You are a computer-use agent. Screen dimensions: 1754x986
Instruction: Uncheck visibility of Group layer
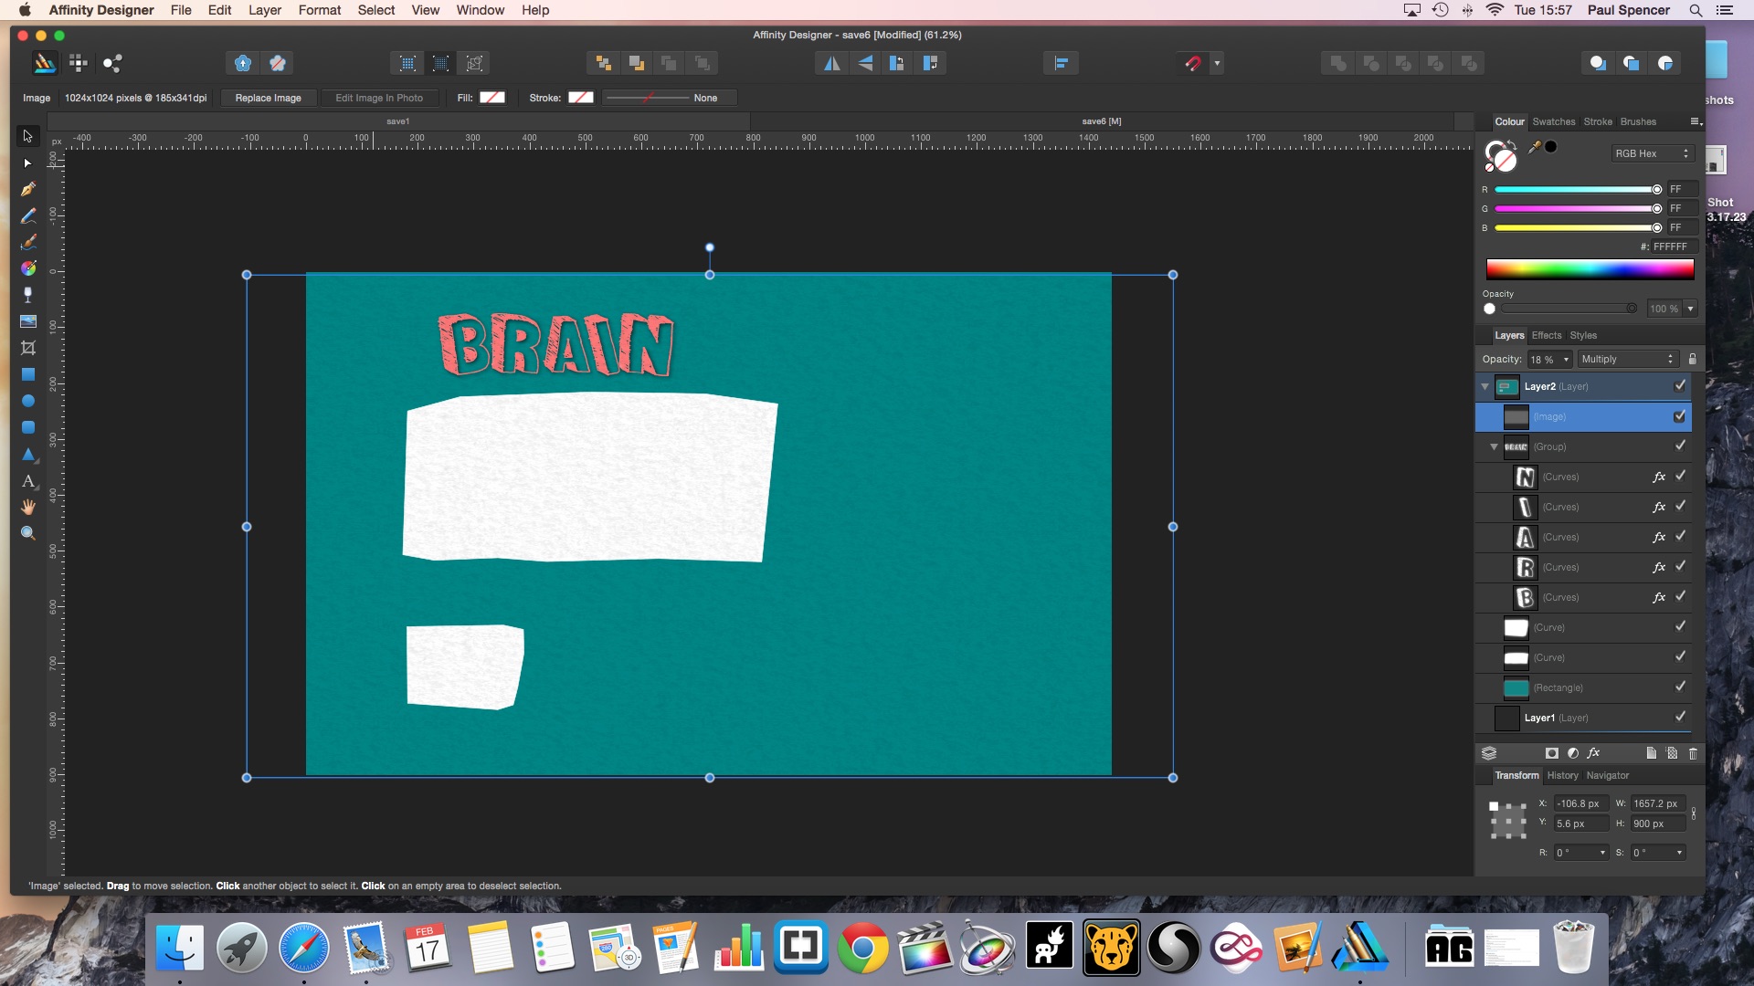click(1680, 446)
